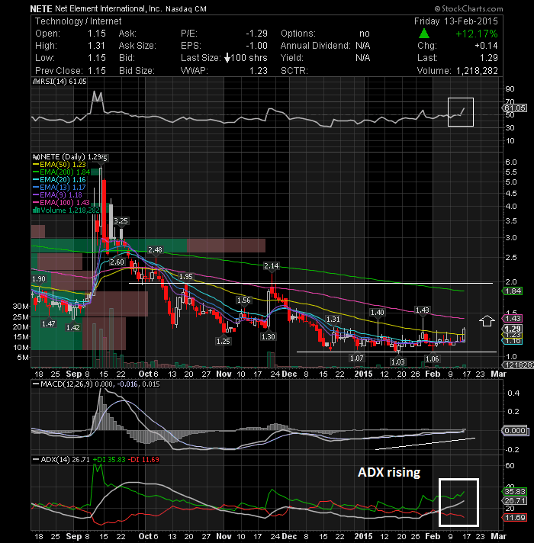The image size is (534, 543).
Task: Click the 1.84 EMA(200) price tag
Action: [x=513, y=291]
